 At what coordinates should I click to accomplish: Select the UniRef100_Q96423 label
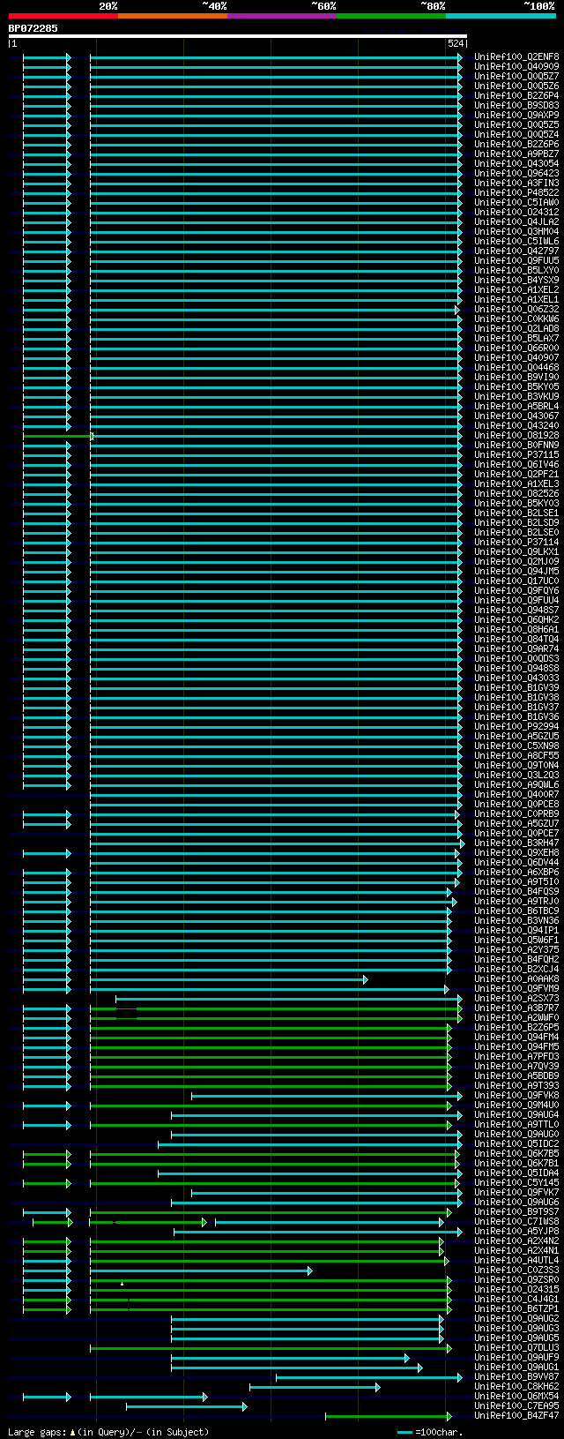(516, 173)
